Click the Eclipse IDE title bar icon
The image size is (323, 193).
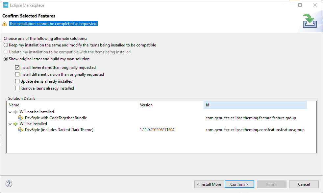(x=6, y=5)
